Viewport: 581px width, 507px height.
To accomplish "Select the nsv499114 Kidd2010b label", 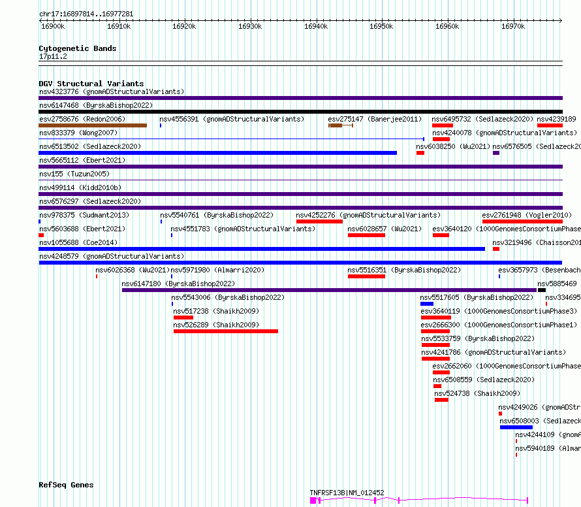I will 80,188.
